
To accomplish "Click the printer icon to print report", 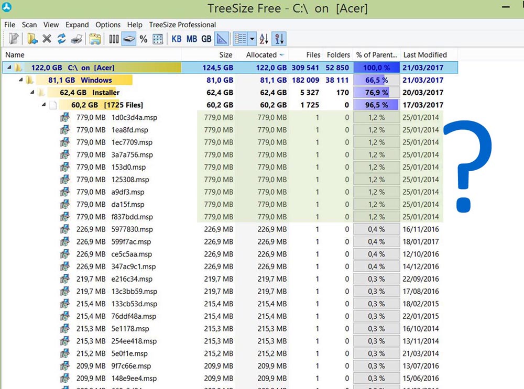I will 77,39.
